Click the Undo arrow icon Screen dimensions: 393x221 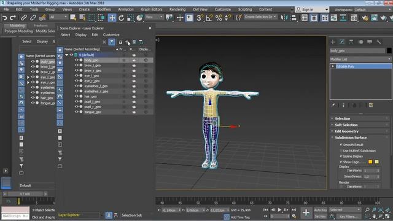coord(4,18)
